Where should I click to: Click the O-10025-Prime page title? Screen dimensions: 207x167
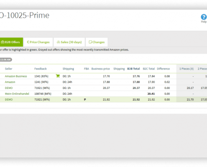click(25, 15)
